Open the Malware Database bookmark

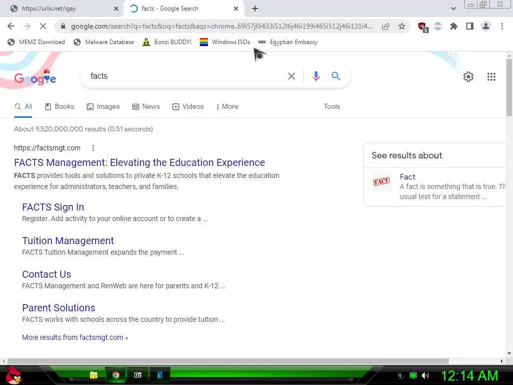tap(104, 42)
